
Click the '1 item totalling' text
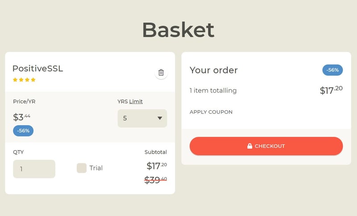[213, 90]
